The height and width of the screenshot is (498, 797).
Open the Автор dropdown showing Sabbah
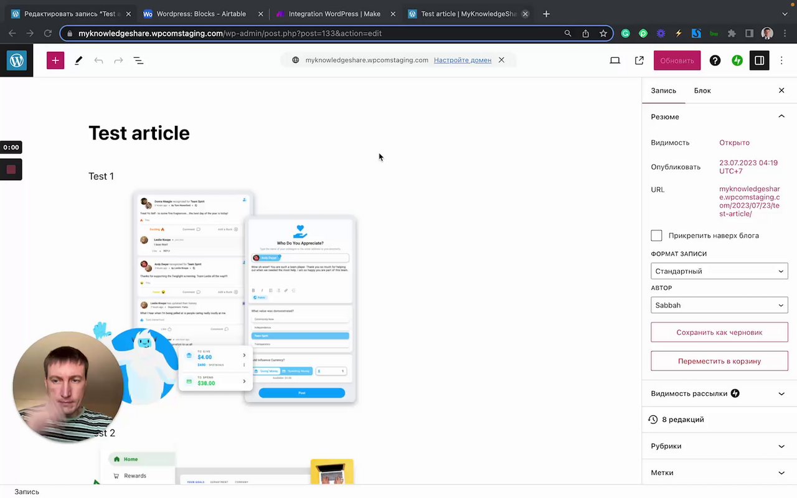point(719,305)
